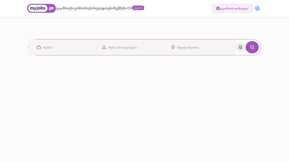
Task: Open filters with the sliders icon
Action: click(240, 47)
